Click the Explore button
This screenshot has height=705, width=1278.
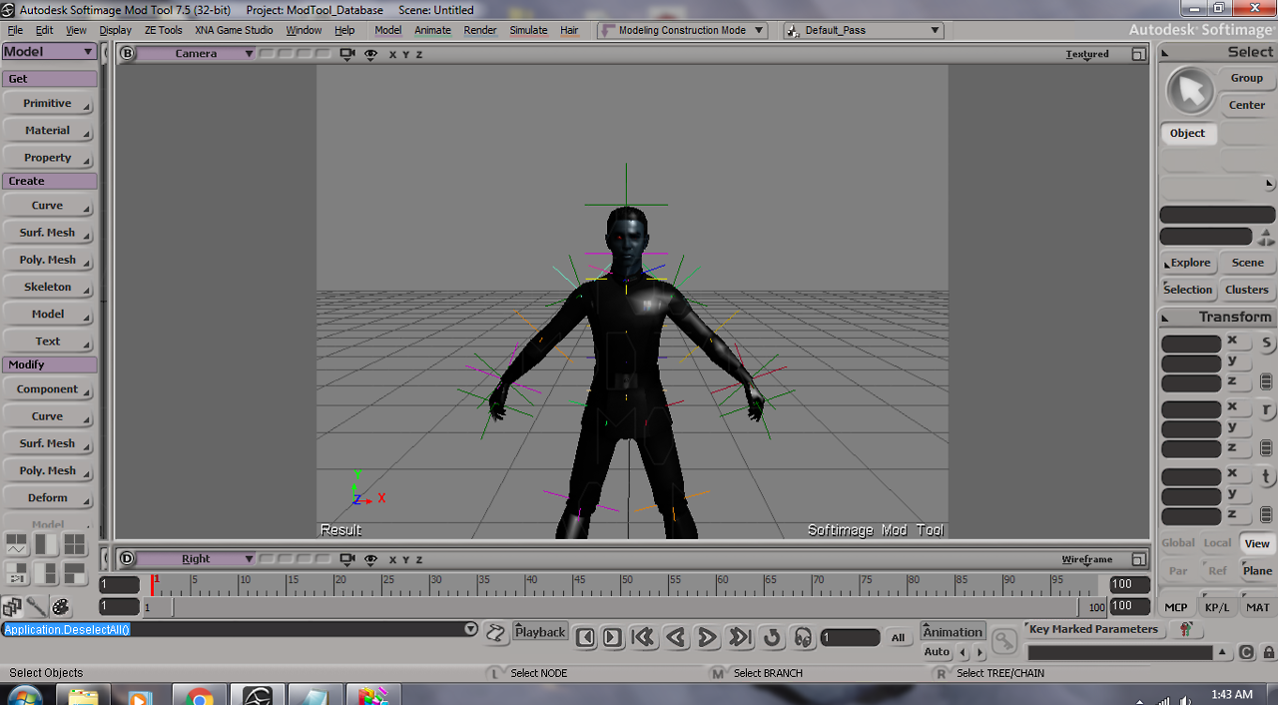pyautogui.click(x=1188, y=263)
